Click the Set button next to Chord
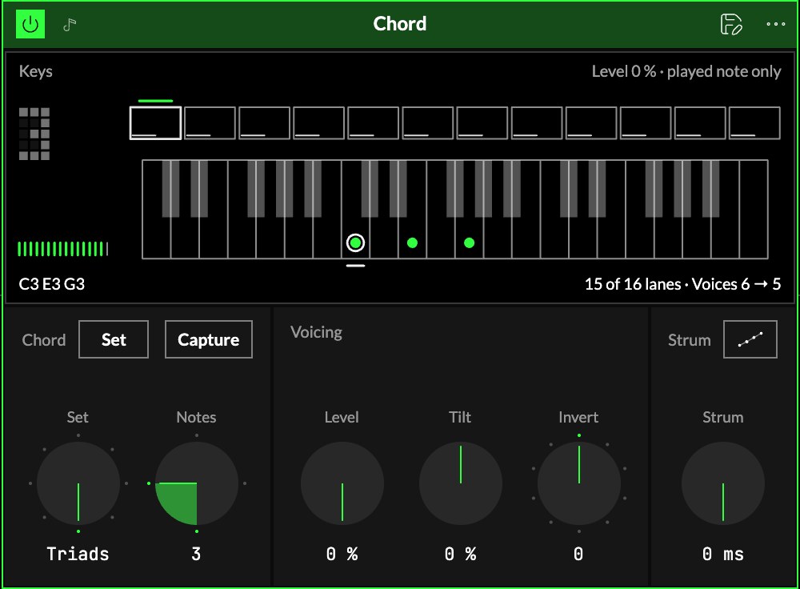Image resolution: width=800 pixels, height=589 pixels. pos(114,339)
